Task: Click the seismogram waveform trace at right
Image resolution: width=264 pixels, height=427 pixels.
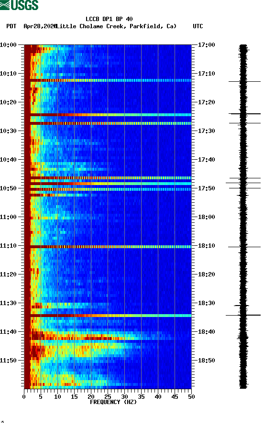Action: tap(243, 217)
